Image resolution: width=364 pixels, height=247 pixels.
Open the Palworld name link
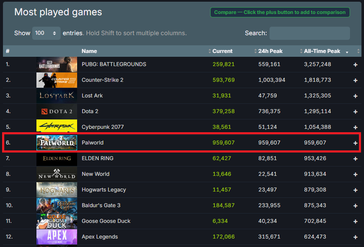[93, 143]
